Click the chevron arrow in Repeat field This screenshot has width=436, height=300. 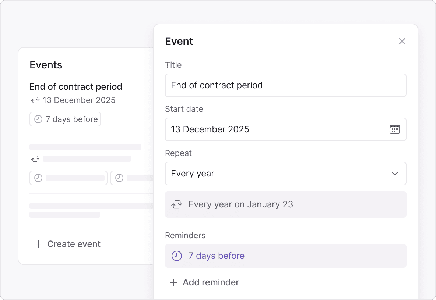click(x=394, y=174)
